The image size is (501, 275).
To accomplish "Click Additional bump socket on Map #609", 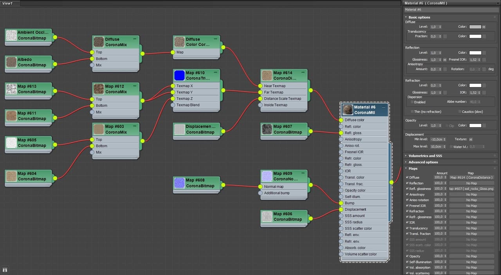I will 260,193.
